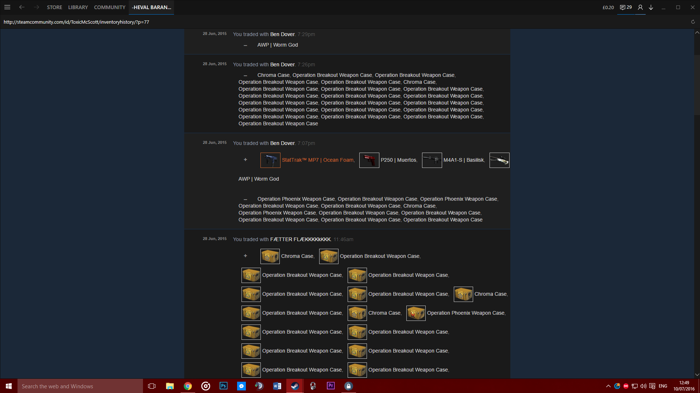Viewport: 700px width, 393px height.
Task: Click the wallet balance £0.20
Action: pyautogui.click(x=608, y=7)
